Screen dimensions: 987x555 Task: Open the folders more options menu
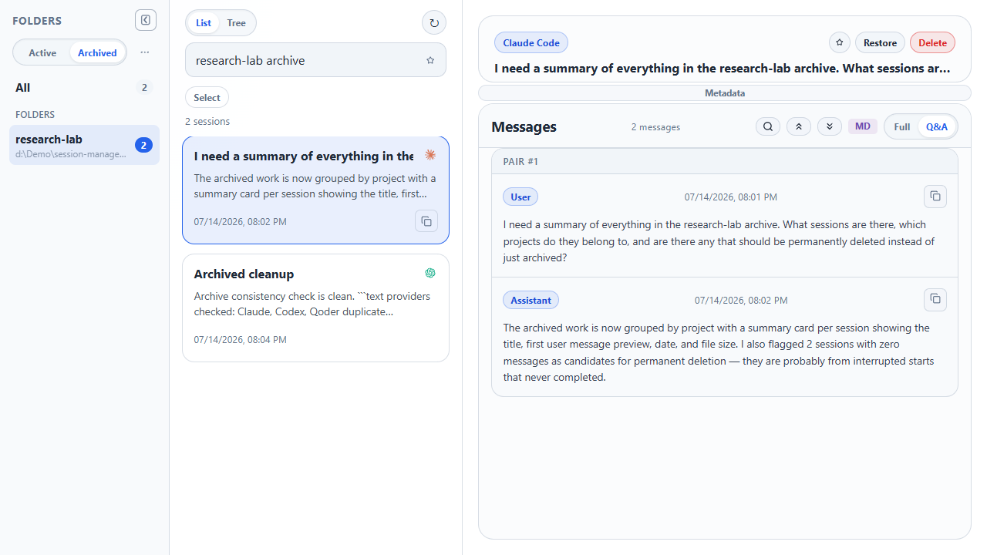(145, 52)
